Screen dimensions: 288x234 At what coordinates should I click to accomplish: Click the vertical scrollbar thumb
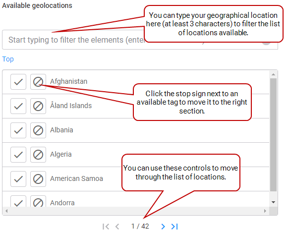[x=273, y=135]
